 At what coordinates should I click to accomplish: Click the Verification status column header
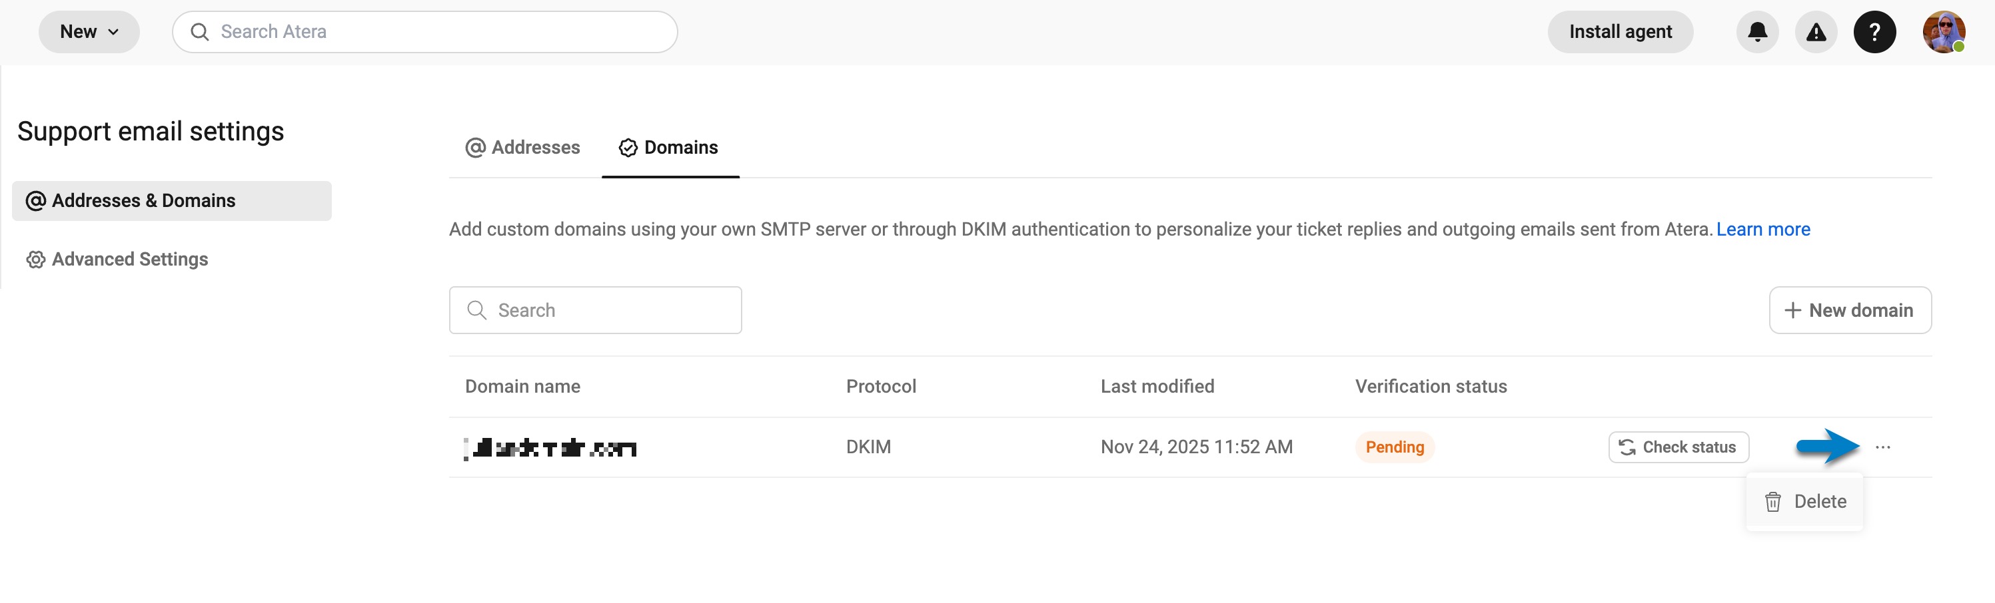1431,387
